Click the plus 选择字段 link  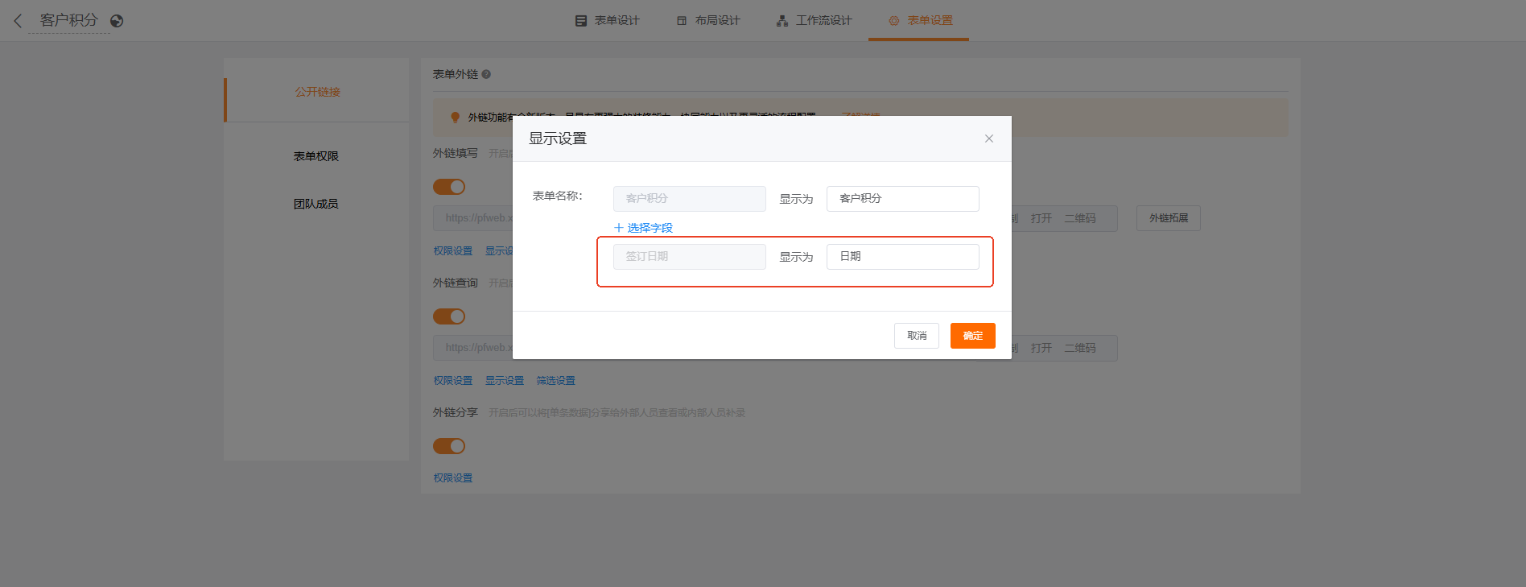[x=643, y=228]
